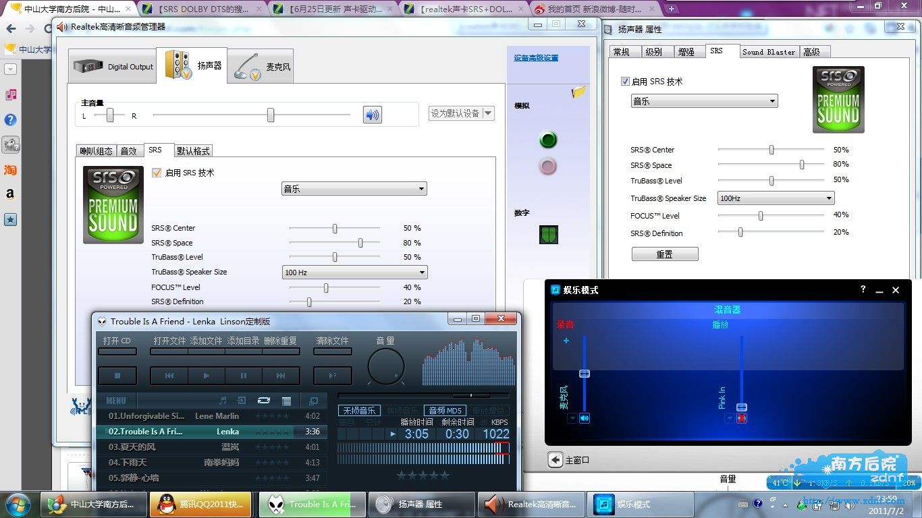Viewport: 922px width, 518px height.
Task: Switch to the 麦克风 device tab
Action: click(261, 67)
